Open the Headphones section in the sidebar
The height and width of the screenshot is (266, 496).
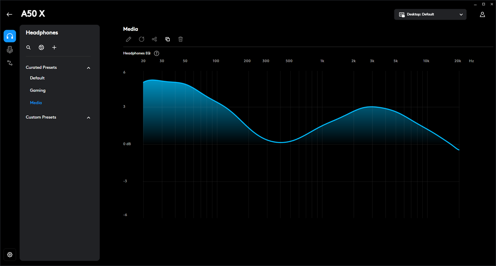tap(10, 36)
